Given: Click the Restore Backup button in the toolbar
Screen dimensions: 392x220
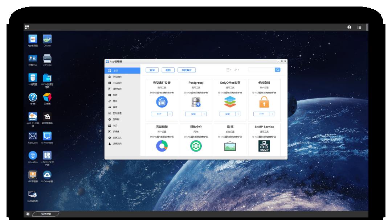Looking at the screenshot, I should click(187, 70).
